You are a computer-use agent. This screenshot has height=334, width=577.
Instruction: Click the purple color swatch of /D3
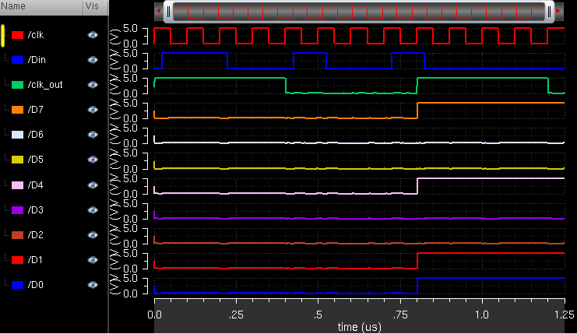pos(17,210)
